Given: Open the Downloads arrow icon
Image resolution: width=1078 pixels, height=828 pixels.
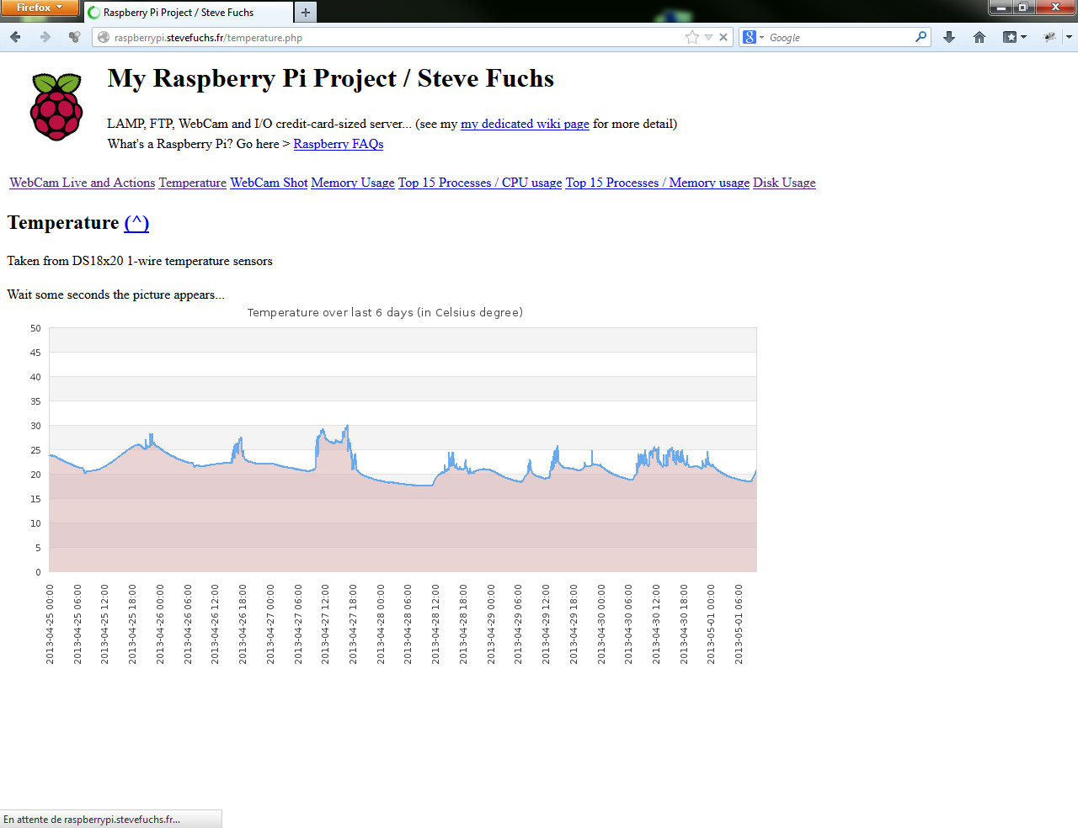Looking at the screenshot, I should click(x=949, y=37).
